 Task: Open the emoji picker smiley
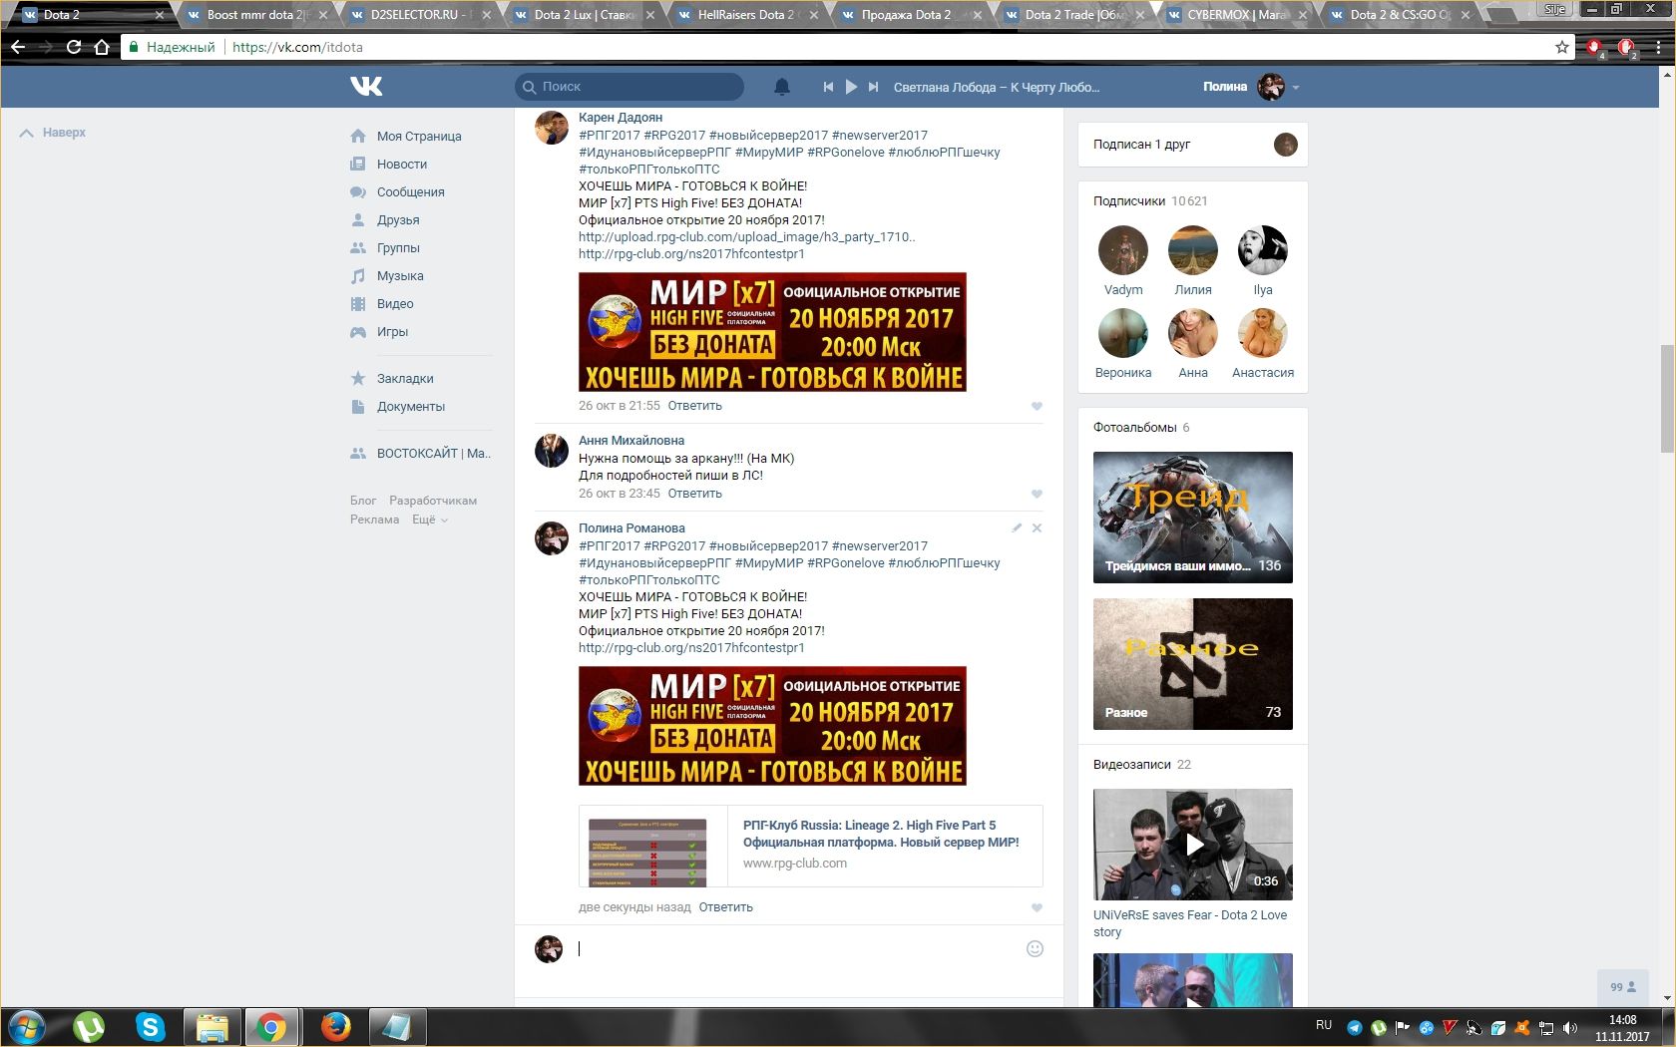1035,948
